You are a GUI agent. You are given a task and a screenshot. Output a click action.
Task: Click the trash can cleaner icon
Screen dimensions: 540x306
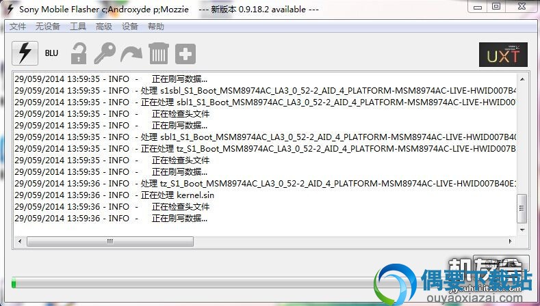(x=158, y=53)
